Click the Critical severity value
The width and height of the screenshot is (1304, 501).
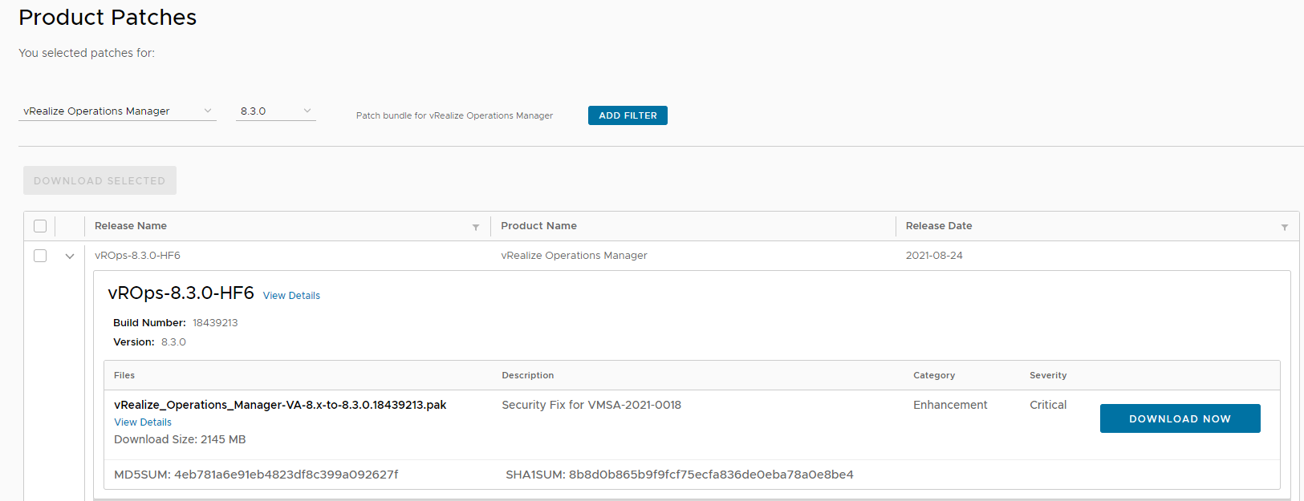[1048, 405]
